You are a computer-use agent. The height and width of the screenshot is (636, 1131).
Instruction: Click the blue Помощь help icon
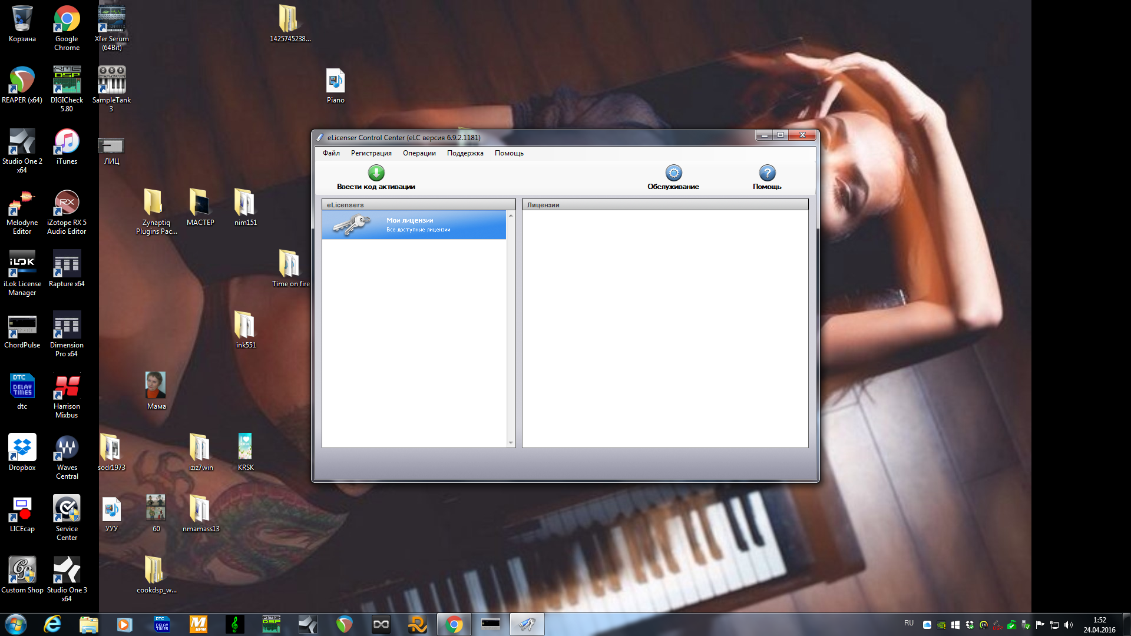point(766,173)
